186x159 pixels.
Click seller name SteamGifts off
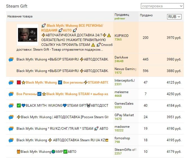126,150
